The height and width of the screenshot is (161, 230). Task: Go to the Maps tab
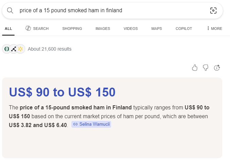tap(157, 29)
